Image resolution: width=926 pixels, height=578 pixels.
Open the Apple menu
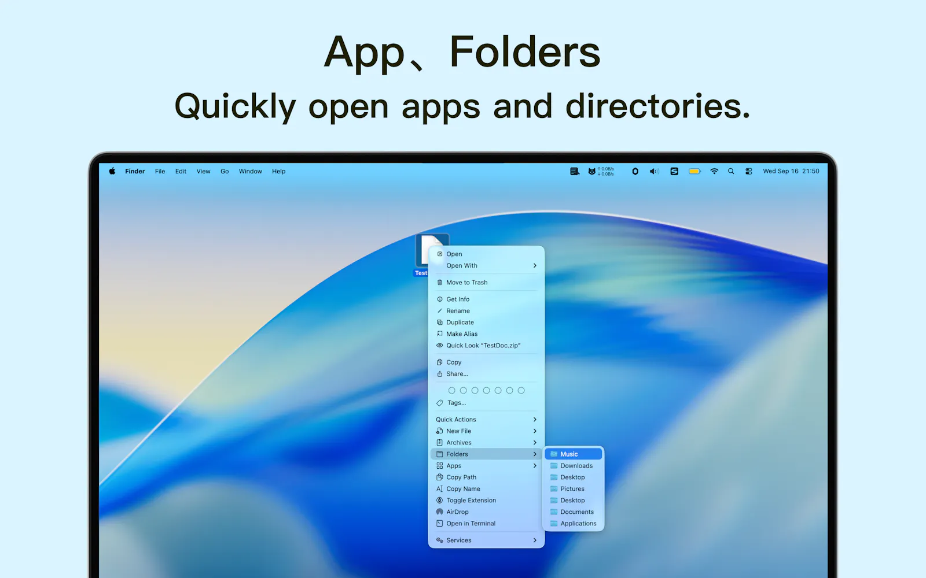tap(112, 171)
